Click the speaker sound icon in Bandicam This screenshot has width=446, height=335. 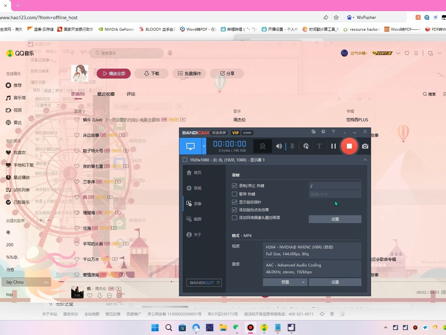(279, 146)
